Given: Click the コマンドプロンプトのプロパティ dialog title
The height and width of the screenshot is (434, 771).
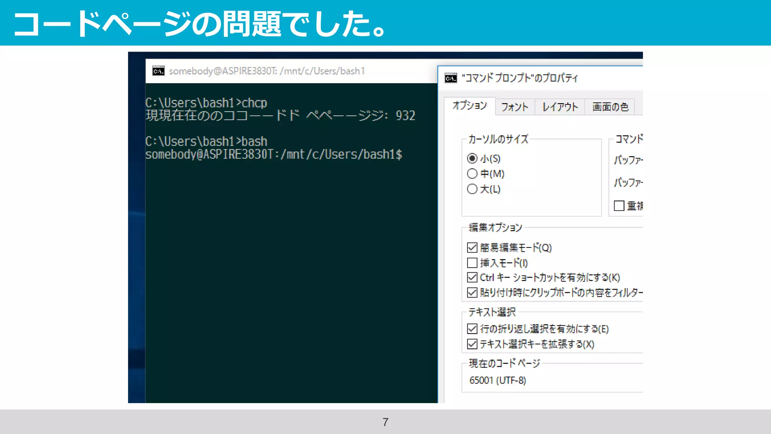Looking at the screenshot, I should click(x=520, y=78).
